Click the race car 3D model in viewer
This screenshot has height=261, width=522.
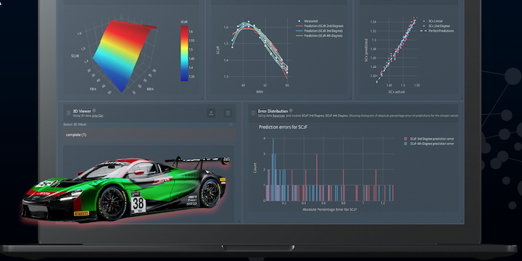[124, 188]
